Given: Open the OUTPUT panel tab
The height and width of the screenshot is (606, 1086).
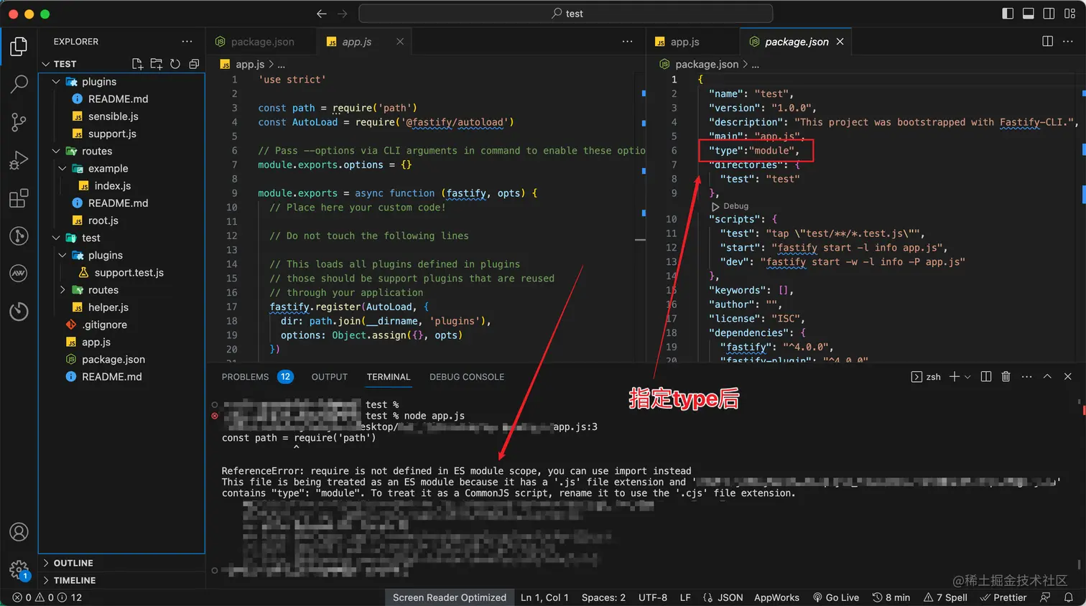Looking at the screenshot, I should pos(330,376).
